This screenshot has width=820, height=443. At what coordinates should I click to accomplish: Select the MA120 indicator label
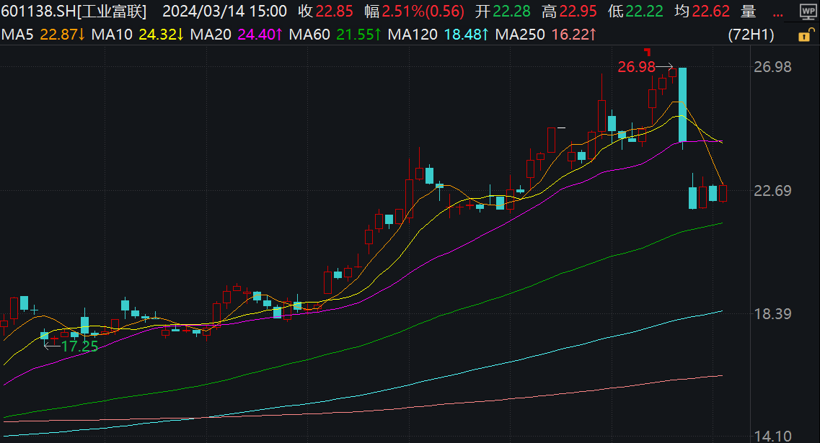pyautogui.click(x=413, y=35)
